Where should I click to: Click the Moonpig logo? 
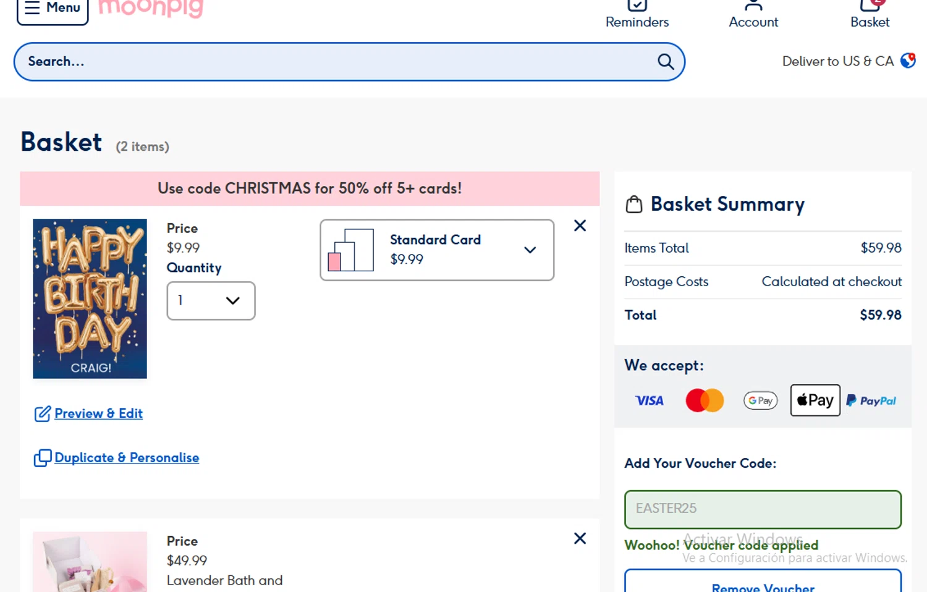click(x=151, y=9)
